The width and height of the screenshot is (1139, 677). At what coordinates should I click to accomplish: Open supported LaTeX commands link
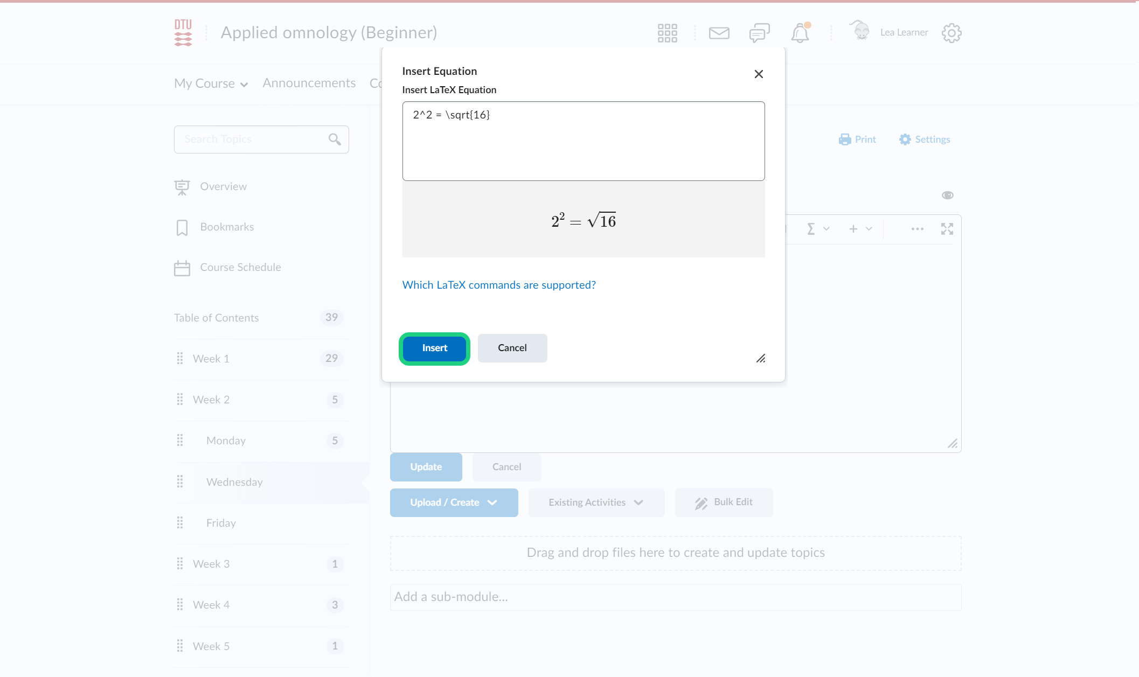[x=499, y=285]
